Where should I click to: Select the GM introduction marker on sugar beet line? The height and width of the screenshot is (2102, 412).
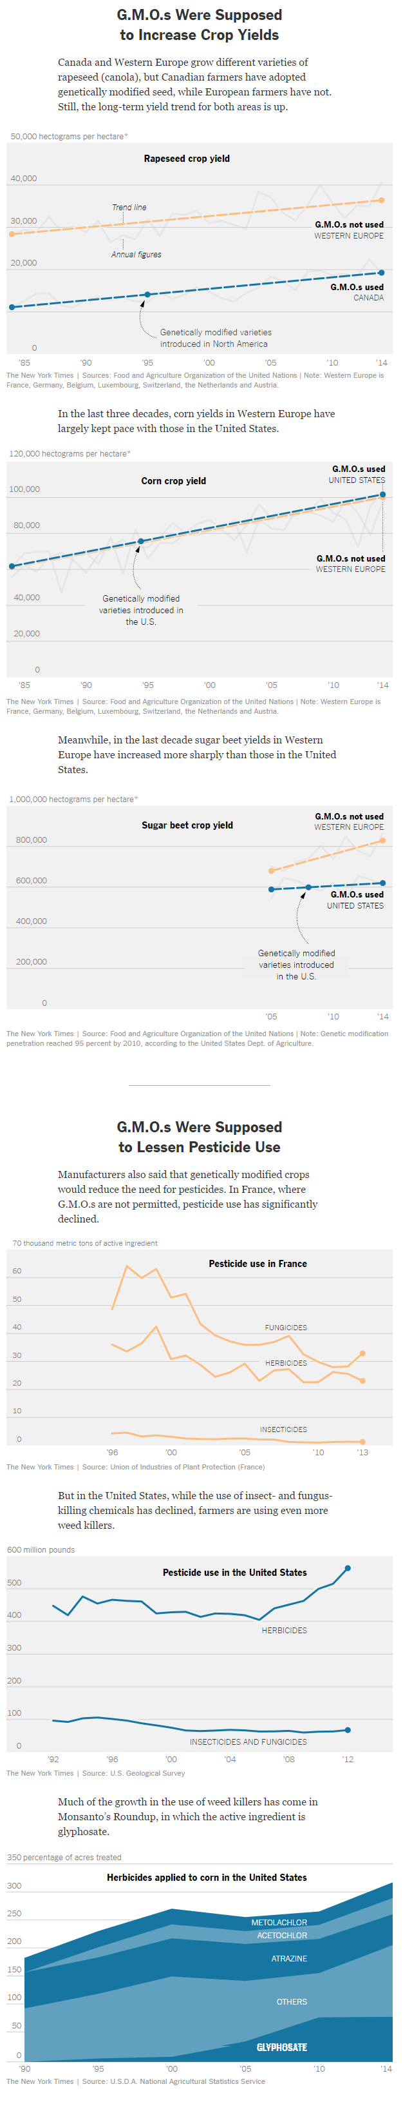308,887
